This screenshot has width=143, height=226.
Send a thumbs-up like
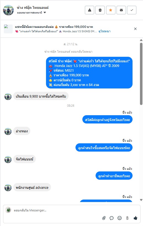pos(135,218)
